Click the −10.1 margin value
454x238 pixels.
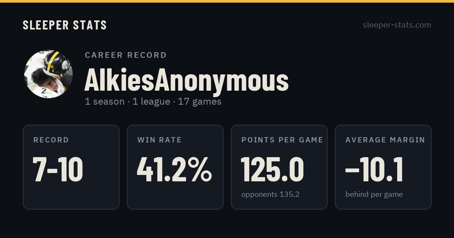[374, 169]
